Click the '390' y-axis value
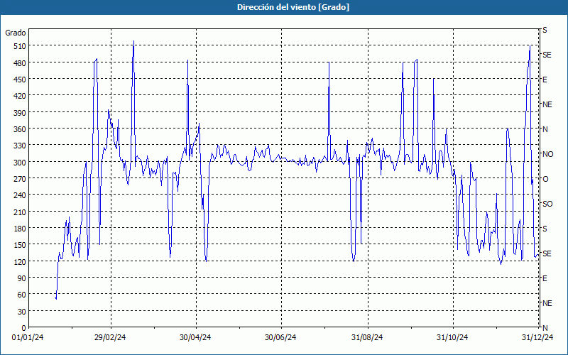 click(x=19, y=113)
